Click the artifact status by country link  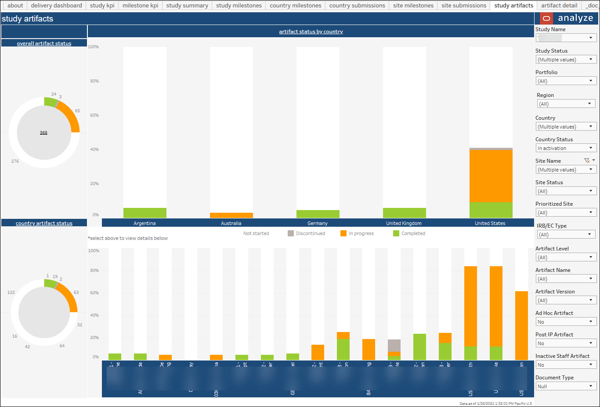click(311, 32)
